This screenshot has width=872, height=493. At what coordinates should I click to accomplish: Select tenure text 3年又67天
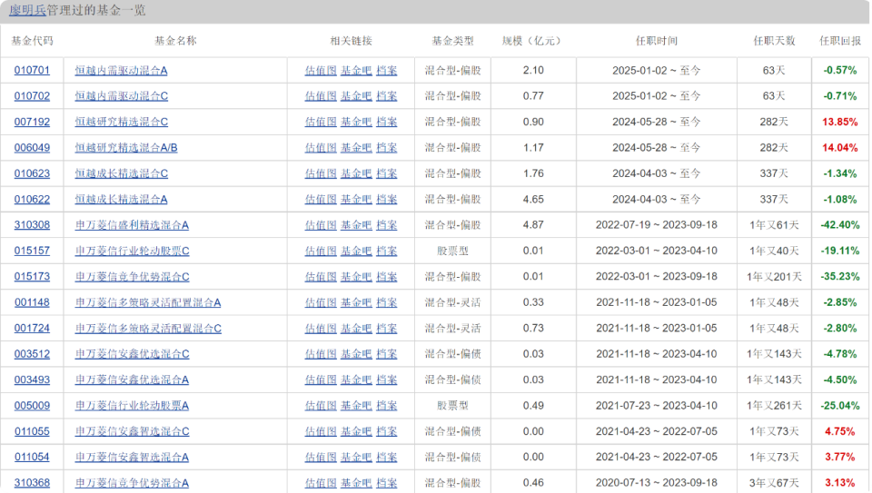point(774,483)
